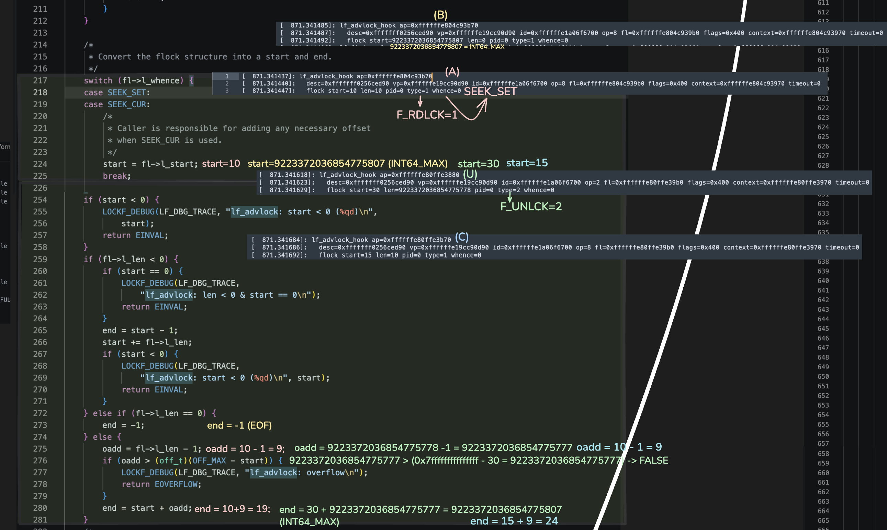Click log line 'lf_advlock_hook ap=0xffffffe80ffe3b70'
887x530 pixels.
(x=351, y=240)
